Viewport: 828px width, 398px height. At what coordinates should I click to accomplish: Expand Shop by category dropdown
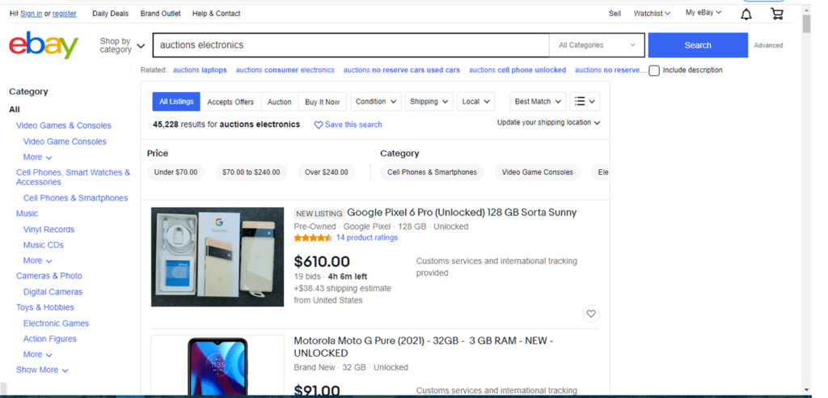(122, 45)
